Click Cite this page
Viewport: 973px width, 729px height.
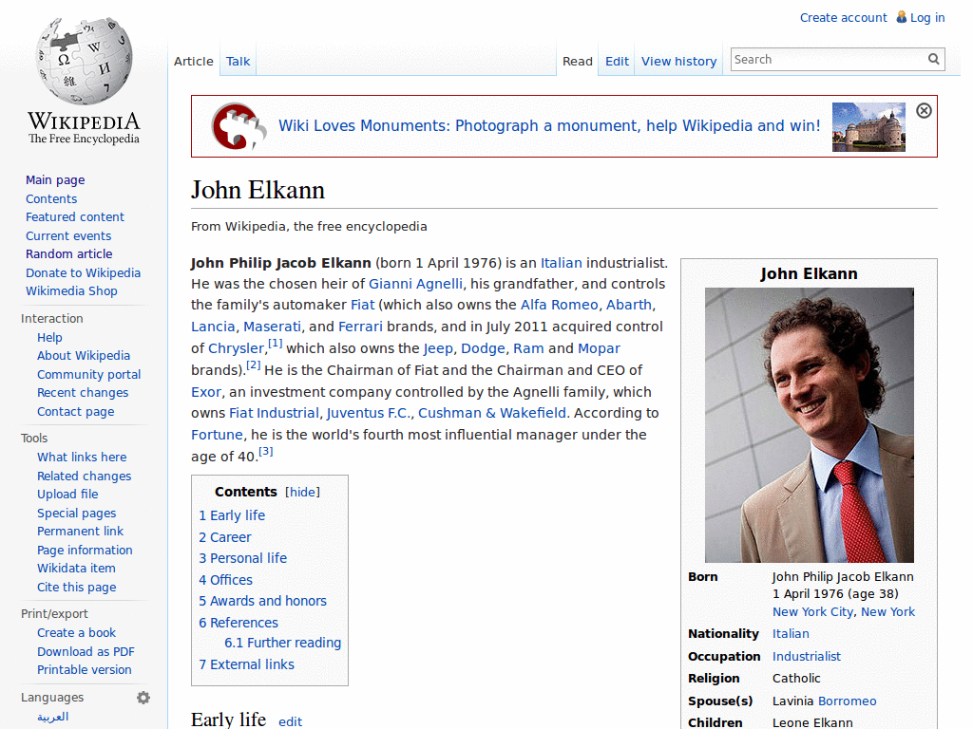pos(76,587)
